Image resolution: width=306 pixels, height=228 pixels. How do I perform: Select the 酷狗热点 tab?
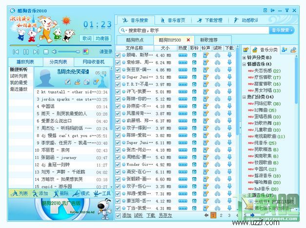(x=135, y=40)
